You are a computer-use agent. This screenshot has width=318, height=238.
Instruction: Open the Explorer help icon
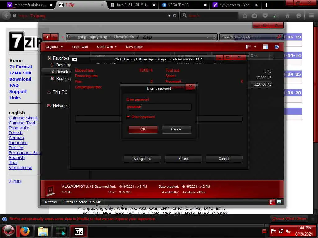(x=276, y=47)
